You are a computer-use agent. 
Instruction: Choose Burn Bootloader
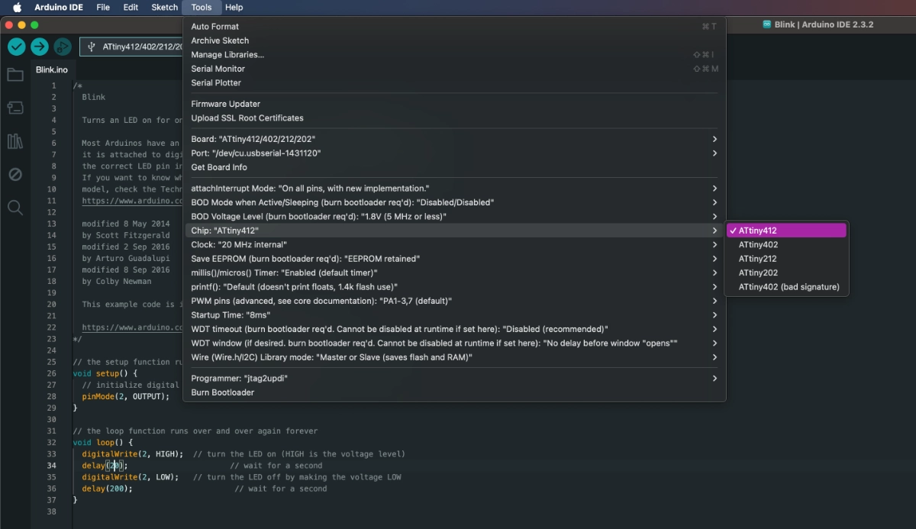click(x=454, y=392)
